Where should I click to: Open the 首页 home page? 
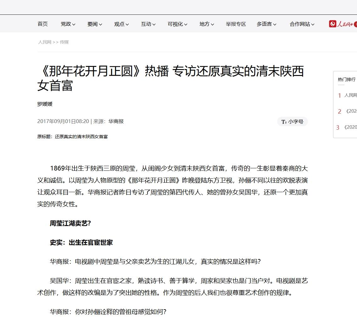(x=42, y=24)
